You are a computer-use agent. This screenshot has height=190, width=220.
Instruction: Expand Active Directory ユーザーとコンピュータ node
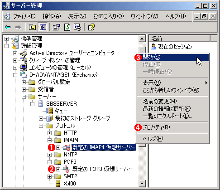tap(15, 53)
